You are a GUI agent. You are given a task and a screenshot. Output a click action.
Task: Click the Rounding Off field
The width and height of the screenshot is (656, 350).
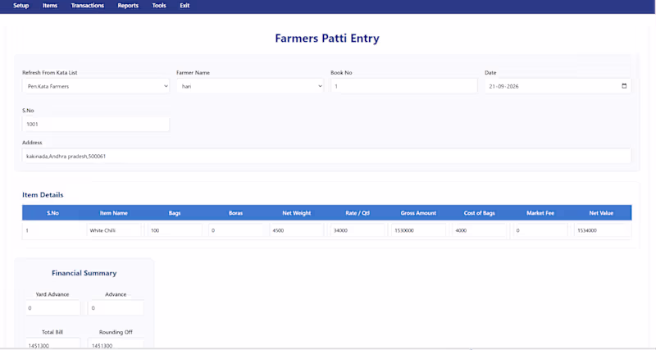click(116, 343)
